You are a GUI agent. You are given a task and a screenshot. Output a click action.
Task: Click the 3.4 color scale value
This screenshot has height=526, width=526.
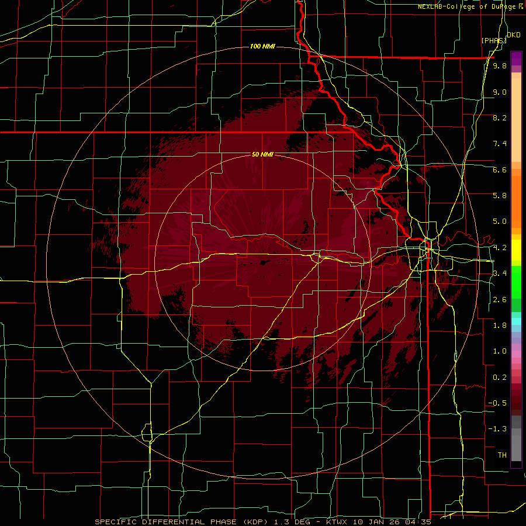pyautogui.click(x=500, y=274)
